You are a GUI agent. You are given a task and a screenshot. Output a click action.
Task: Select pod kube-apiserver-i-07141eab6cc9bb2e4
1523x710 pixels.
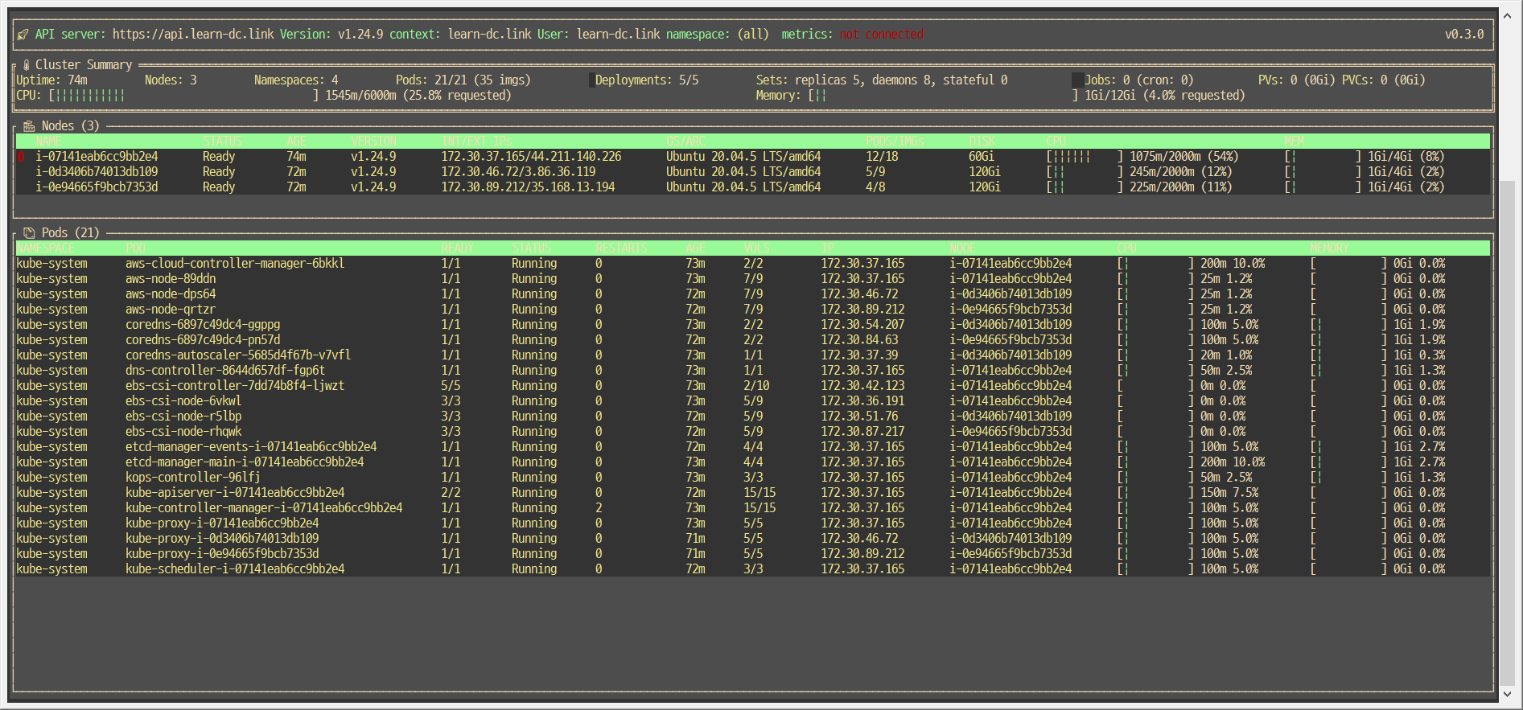pos(753,493)
